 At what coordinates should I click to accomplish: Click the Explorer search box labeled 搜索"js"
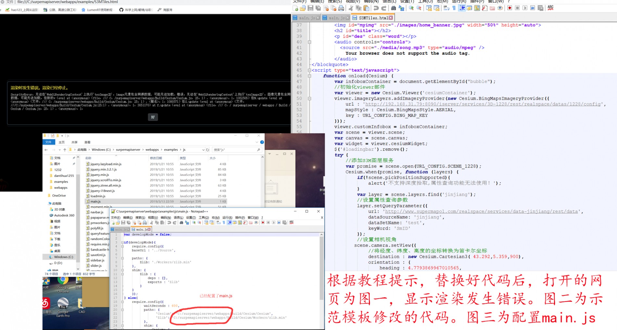237,150
